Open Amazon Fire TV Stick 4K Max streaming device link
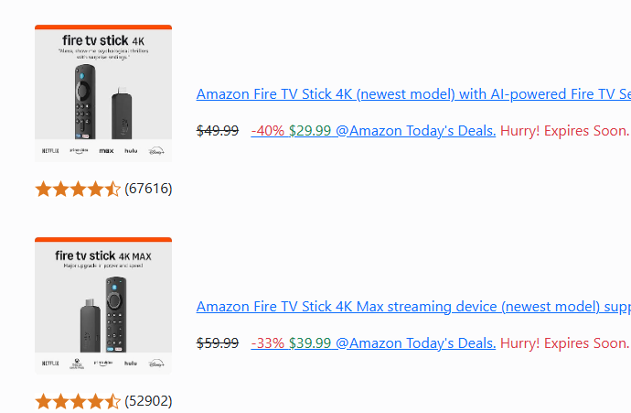 coord(413,307)
